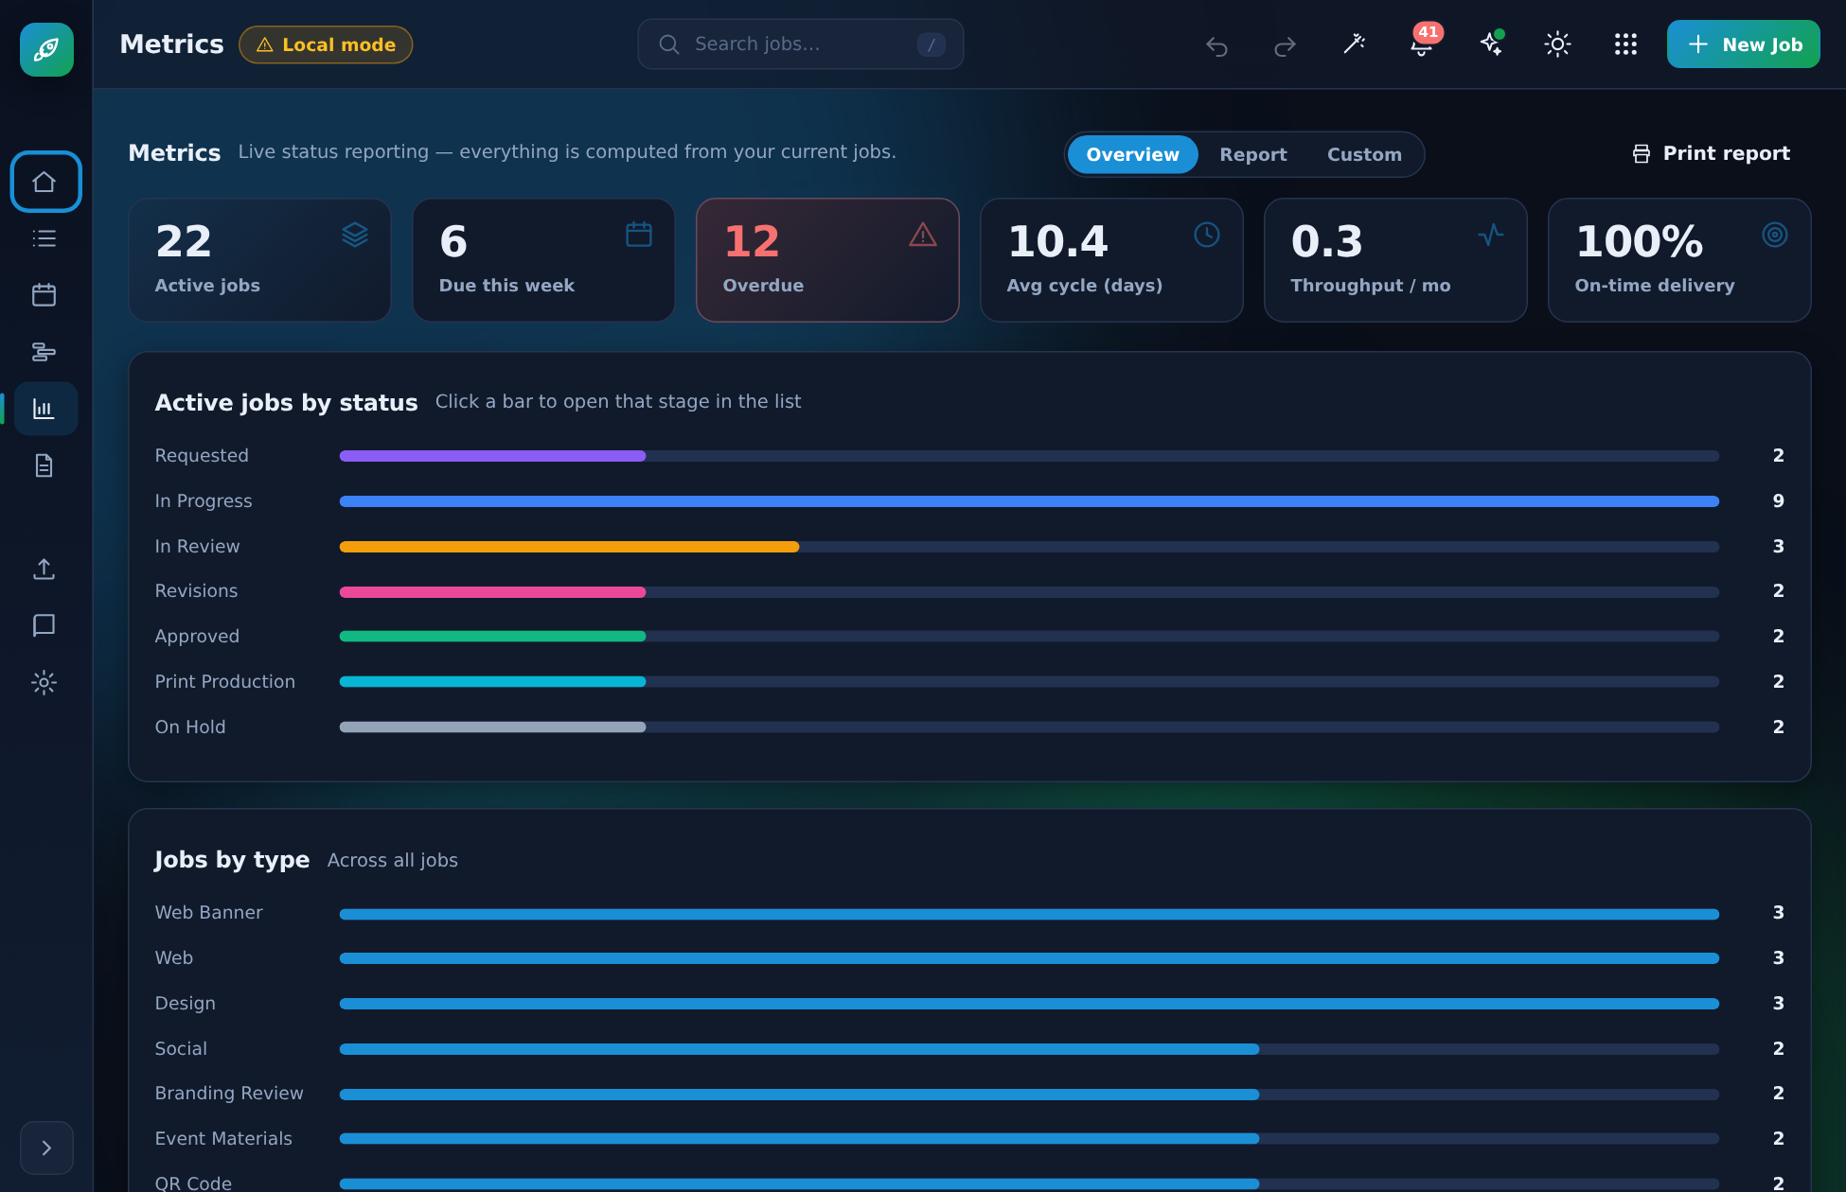The width and height of the screenshot is (1846, 1192).
Task: Click the Avg cycle (days) card
Action: [x=1111, y=260]
